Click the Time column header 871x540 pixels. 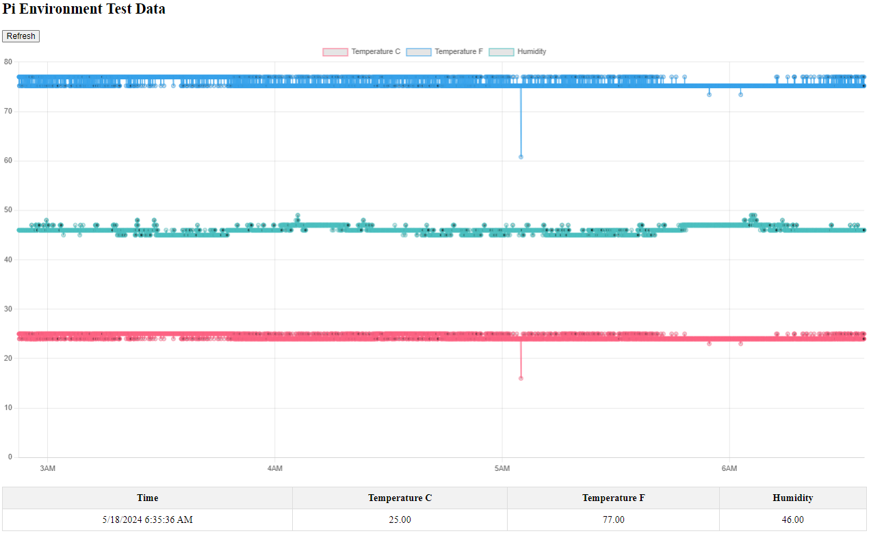click(147, 498)
